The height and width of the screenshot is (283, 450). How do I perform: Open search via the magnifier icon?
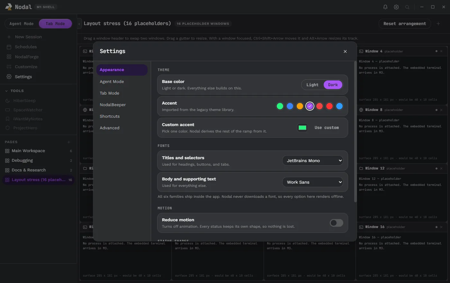coord(407,7)
